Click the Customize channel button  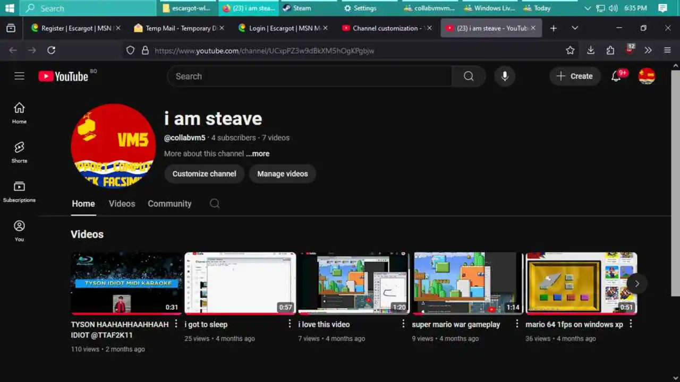pyautogui.click(x=204, y=173)
